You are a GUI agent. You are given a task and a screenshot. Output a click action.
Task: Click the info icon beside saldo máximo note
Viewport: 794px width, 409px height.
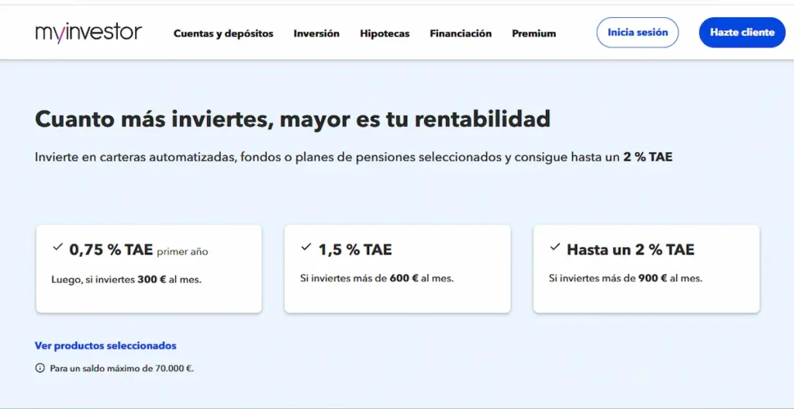(40, 369)
